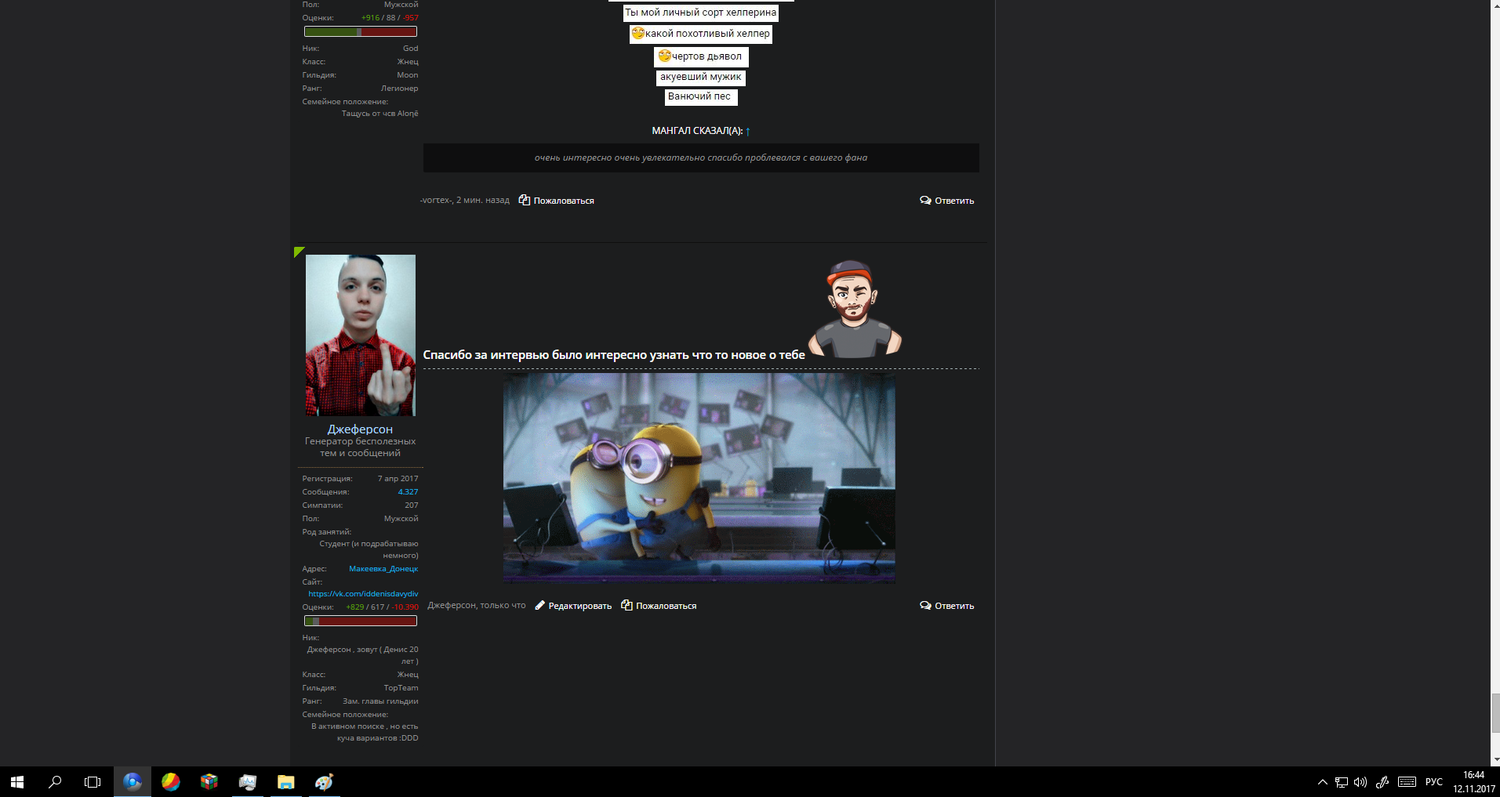
Task: Open the picture viewer taskbar icon
Action: pyautogui.click(x=248, y=782)
